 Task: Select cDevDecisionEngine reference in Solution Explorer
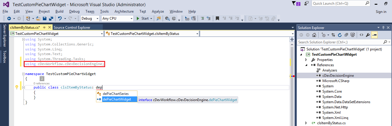338,76
